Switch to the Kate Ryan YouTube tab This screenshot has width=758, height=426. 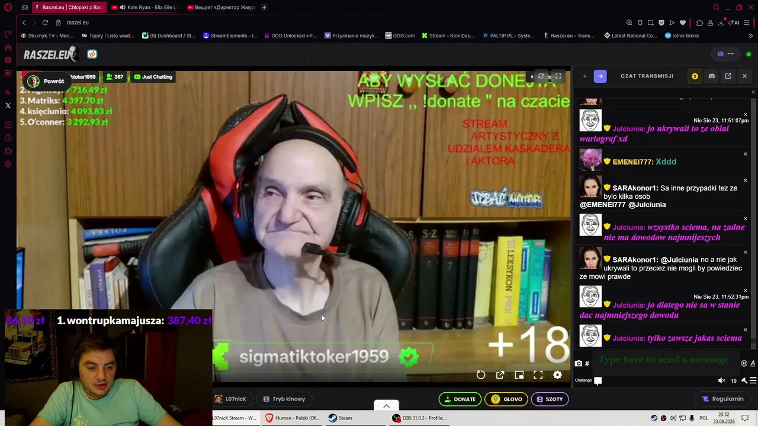pos(145,7)
